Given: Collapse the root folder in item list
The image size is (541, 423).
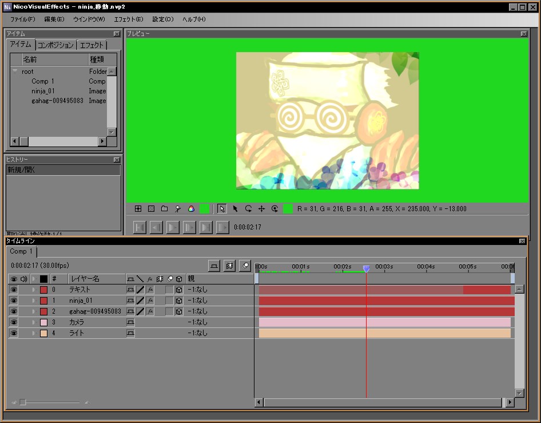Looking at the screenshot, I should pyautogui.click(x=15, y=71).
